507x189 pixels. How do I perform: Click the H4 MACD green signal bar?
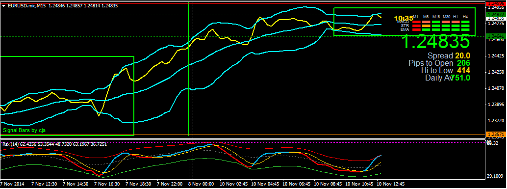pyautogui.click(x=465, y=22)
